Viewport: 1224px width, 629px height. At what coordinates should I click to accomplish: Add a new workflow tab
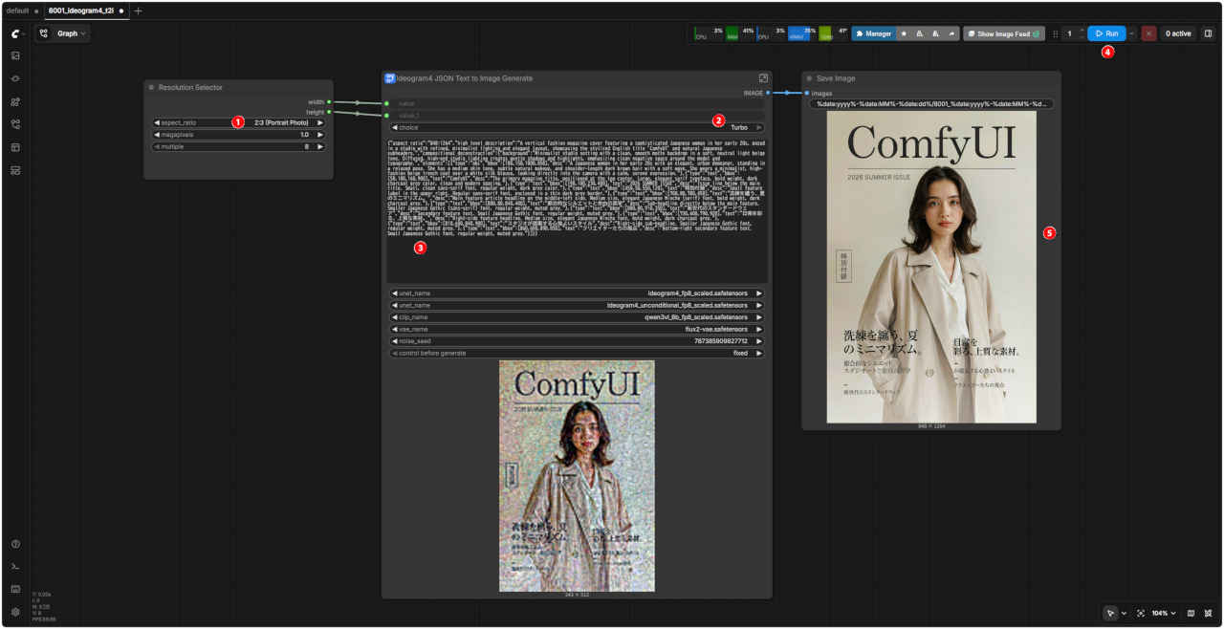pos(138,11)
